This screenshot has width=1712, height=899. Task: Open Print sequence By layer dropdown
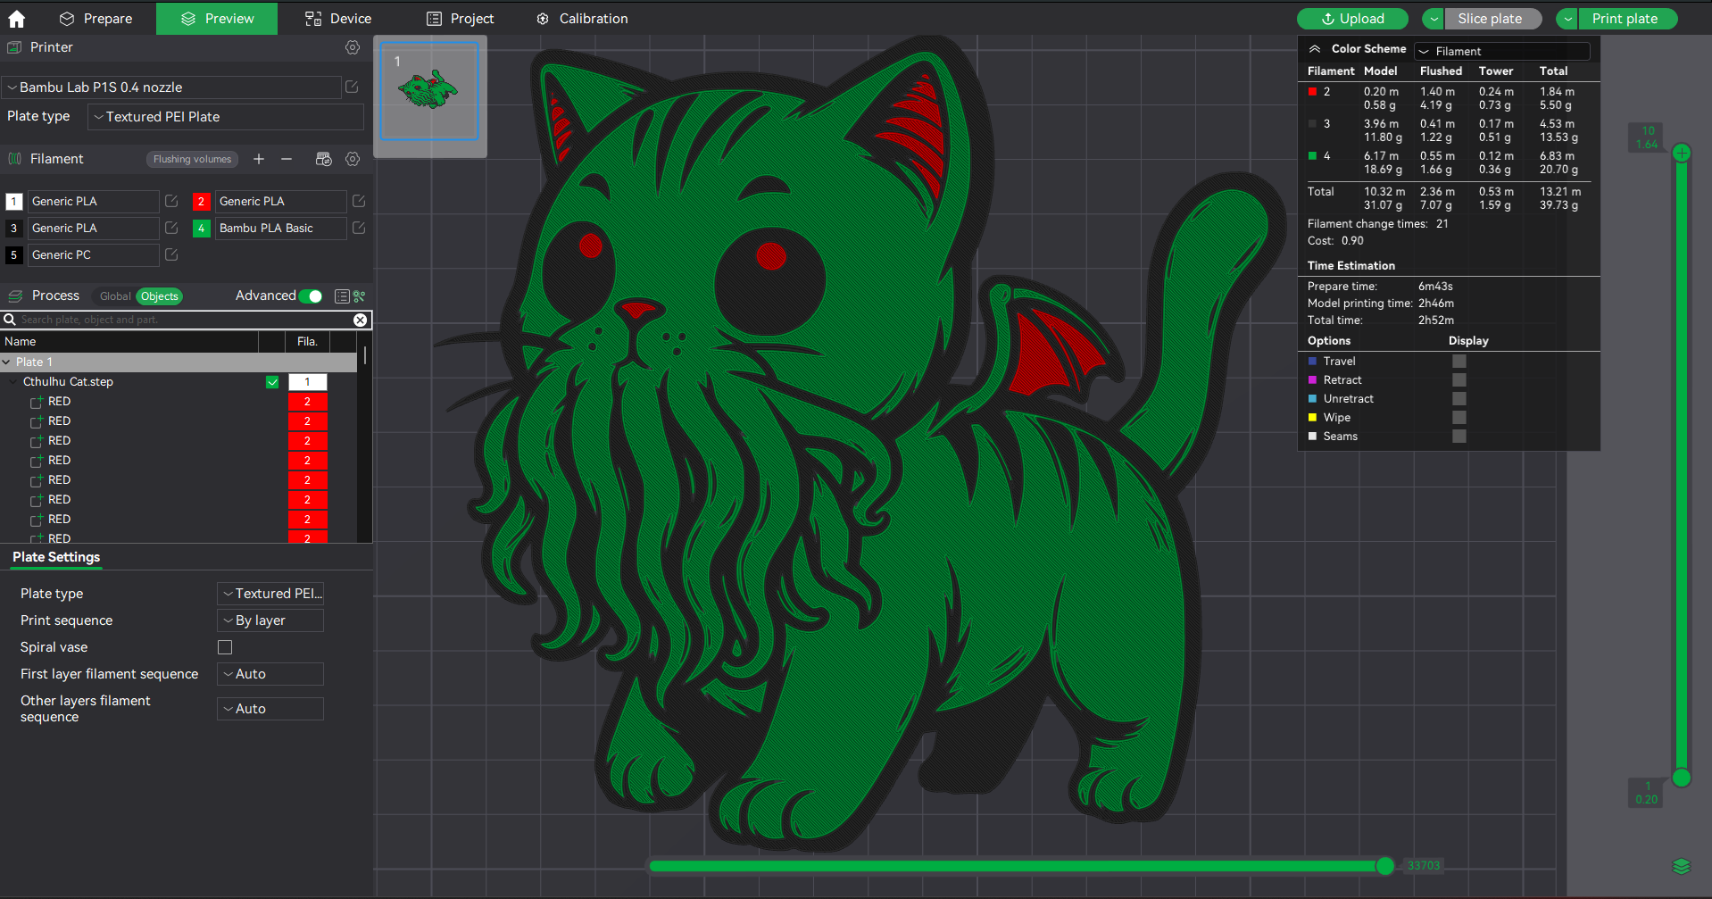tap(270, 620)
